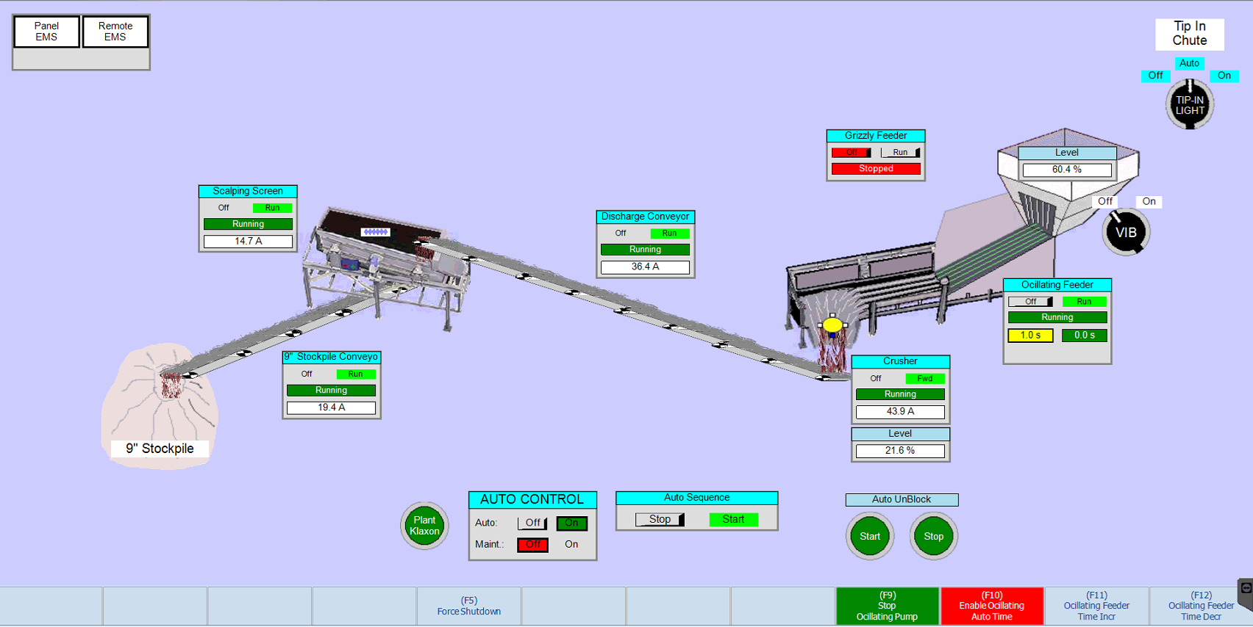Turn Scalping Screen Off
Viewport: 1253px width, 627px height.
tap(224, 208)
